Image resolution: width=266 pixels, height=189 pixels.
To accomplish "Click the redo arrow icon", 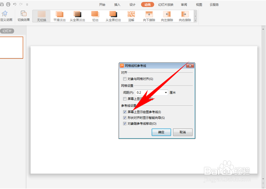I will pyautogui.click(x=21, y=5).
